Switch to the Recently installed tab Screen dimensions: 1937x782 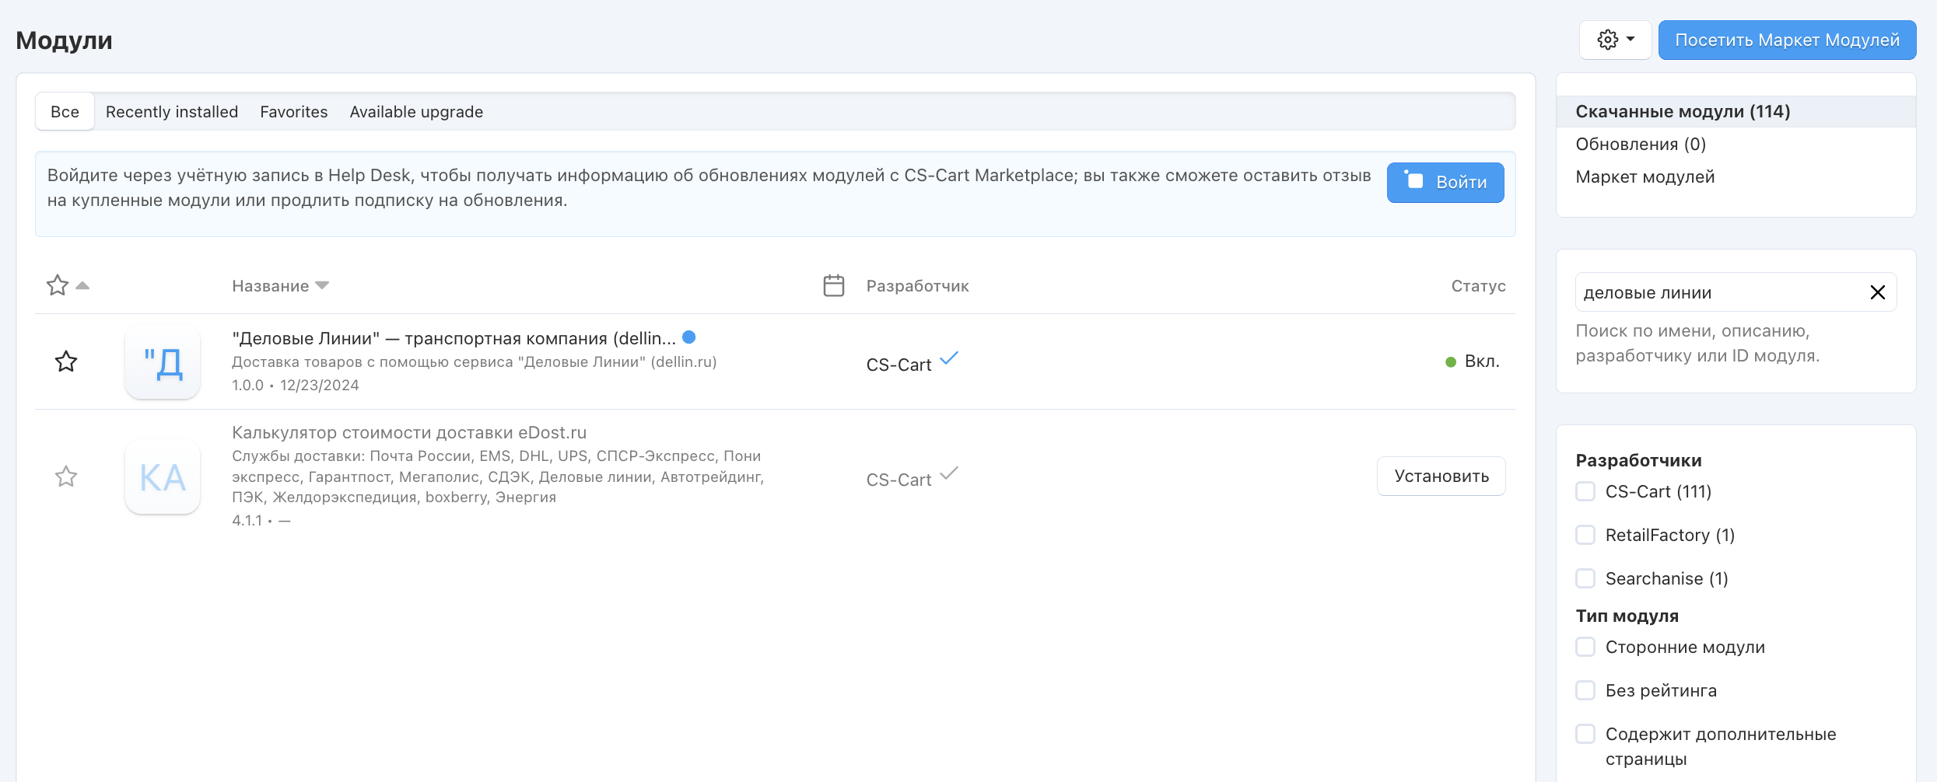click(x=172, y=112)
